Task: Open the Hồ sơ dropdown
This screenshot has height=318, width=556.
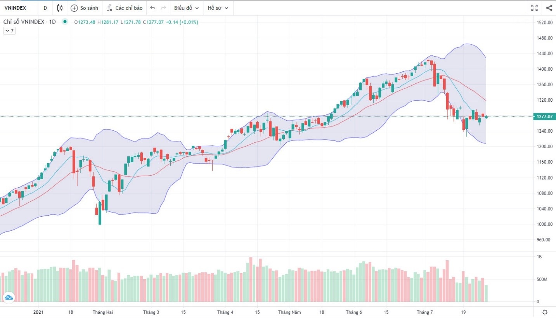Action: coord(218,8)
